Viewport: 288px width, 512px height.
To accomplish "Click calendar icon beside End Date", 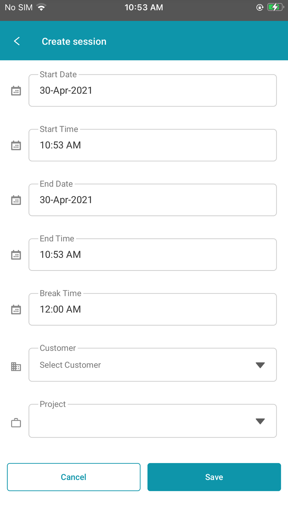I will 16,200.
